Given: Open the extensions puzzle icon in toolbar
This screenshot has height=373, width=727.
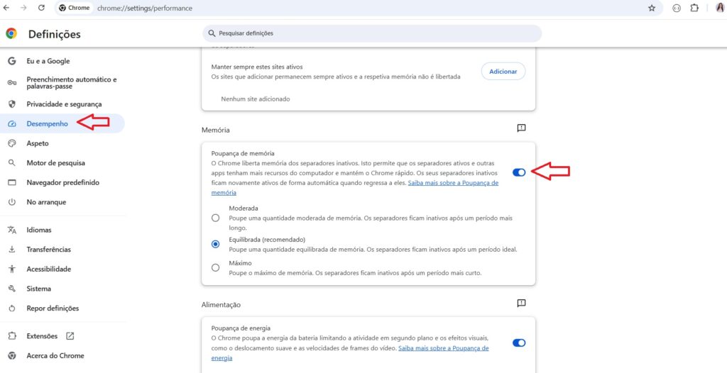Looking at the screenshot, I should click(x=694, y=8).
